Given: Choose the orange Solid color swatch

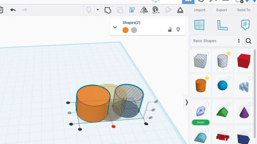Looking at the screenshot, I should (x=125, y=30).
